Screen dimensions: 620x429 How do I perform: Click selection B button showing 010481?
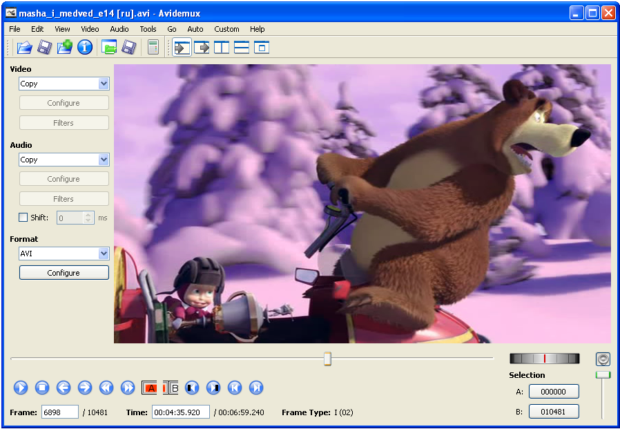(554, 412)
